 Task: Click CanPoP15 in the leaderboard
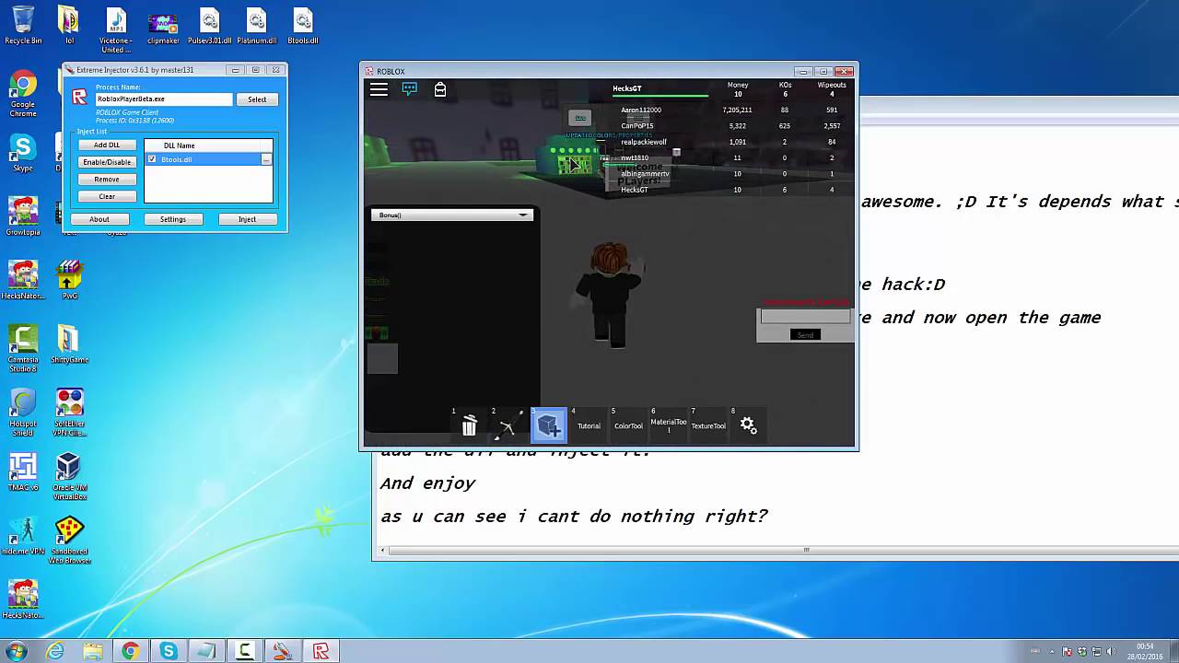tap(636, 126)
